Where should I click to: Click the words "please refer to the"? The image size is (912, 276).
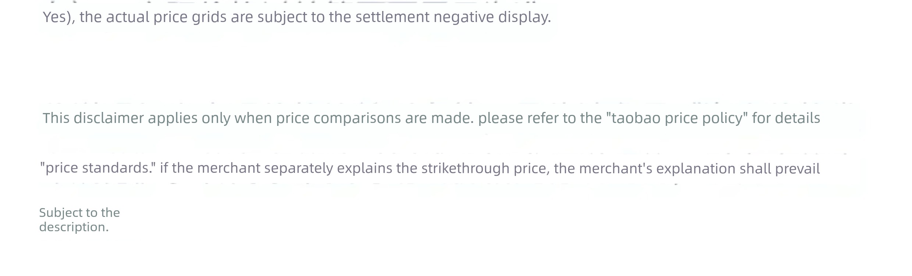540,119
